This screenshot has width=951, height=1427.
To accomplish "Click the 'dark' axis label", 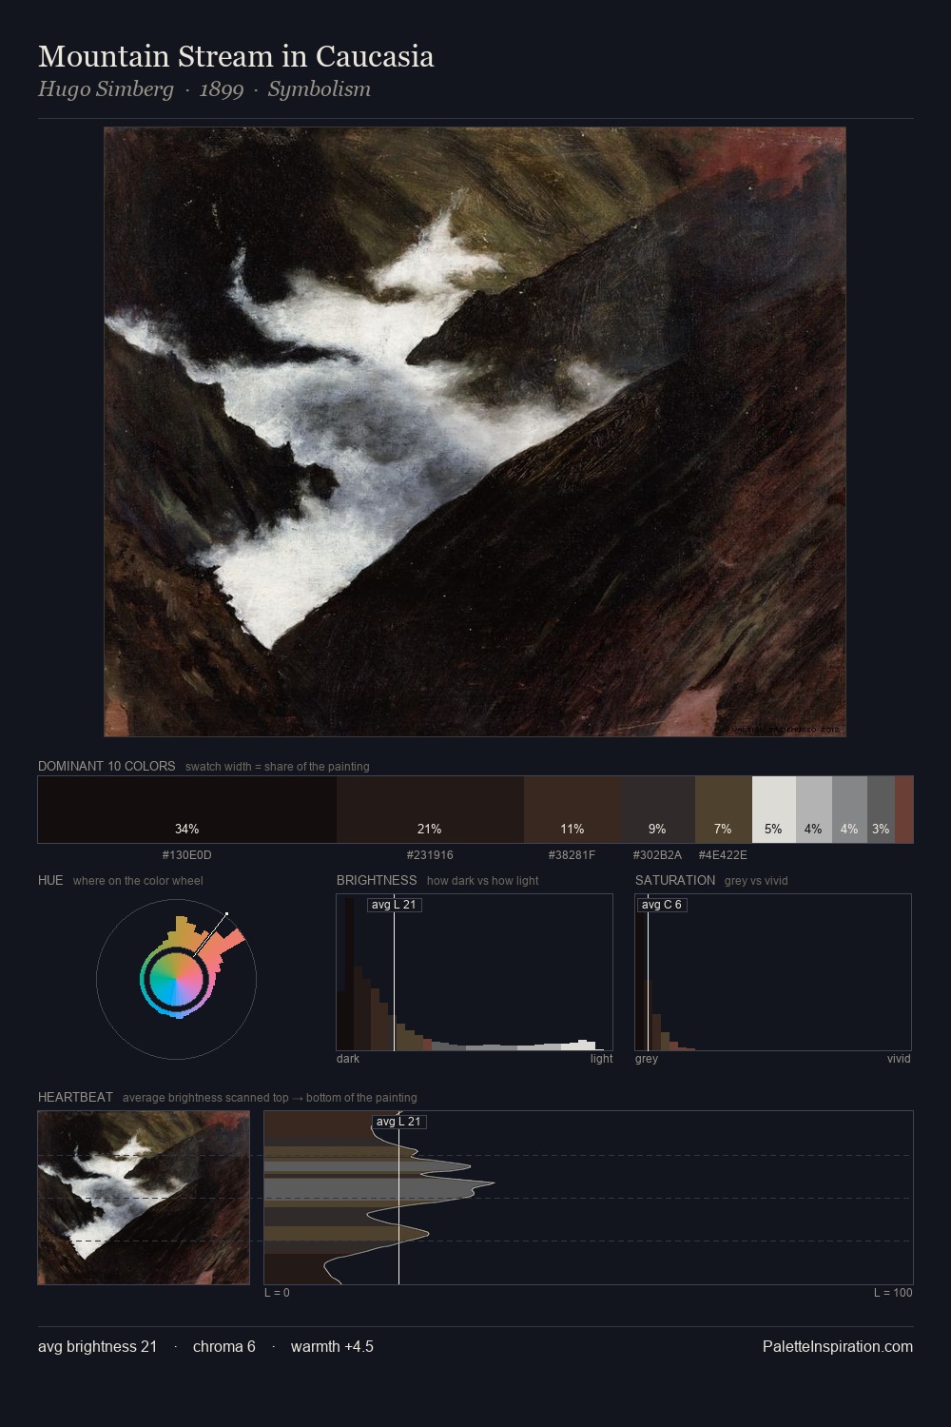I will [x=348, y=1059].
